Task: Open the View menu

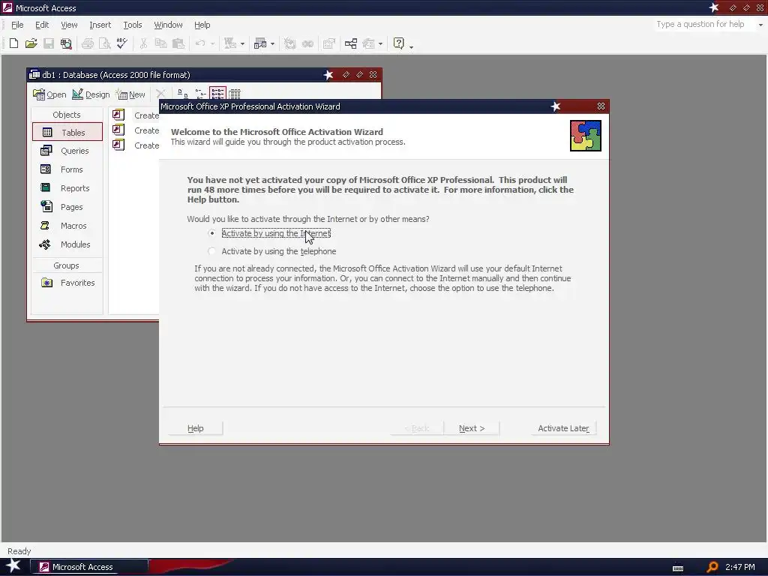Action: (x=69, y=25)
